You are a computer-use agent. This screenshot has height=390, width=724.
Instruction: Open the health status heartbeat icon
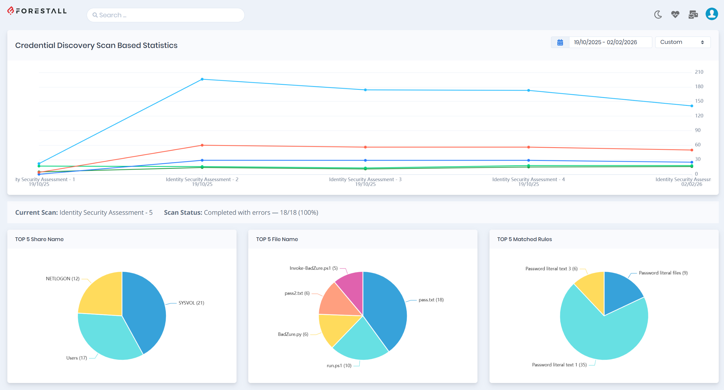[x=675, y=15]
